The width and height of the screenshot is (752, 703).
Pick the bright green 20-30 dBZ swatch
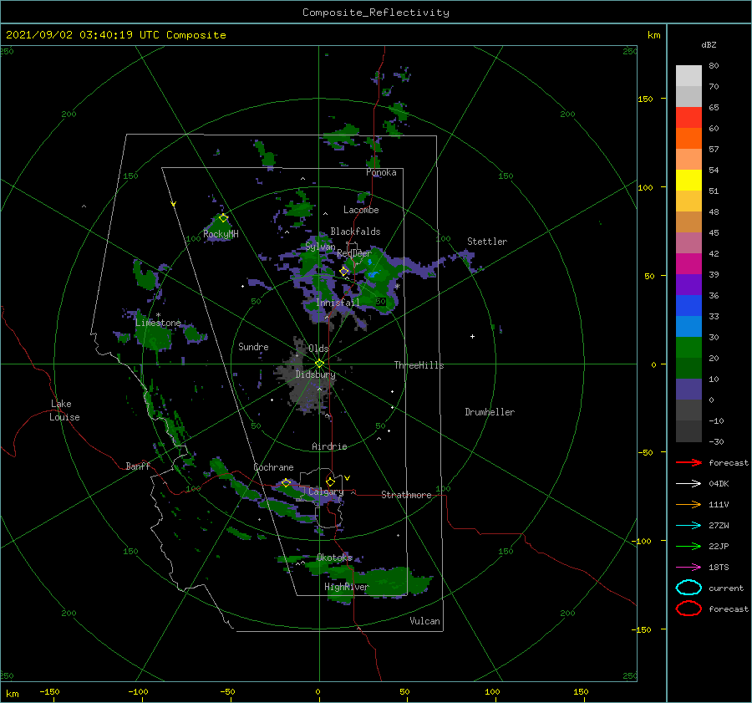pos(688,348)
